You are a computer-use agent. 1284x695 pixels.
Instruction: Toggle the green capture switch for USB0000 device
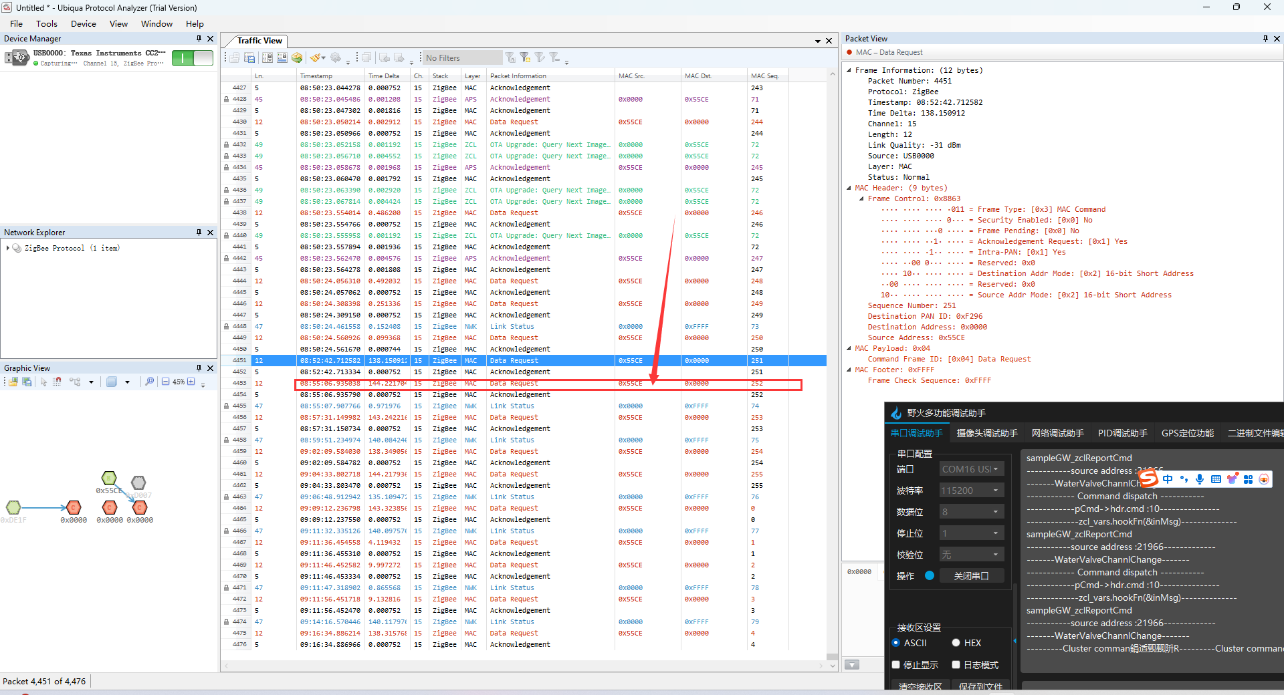[x=193, y=58]
